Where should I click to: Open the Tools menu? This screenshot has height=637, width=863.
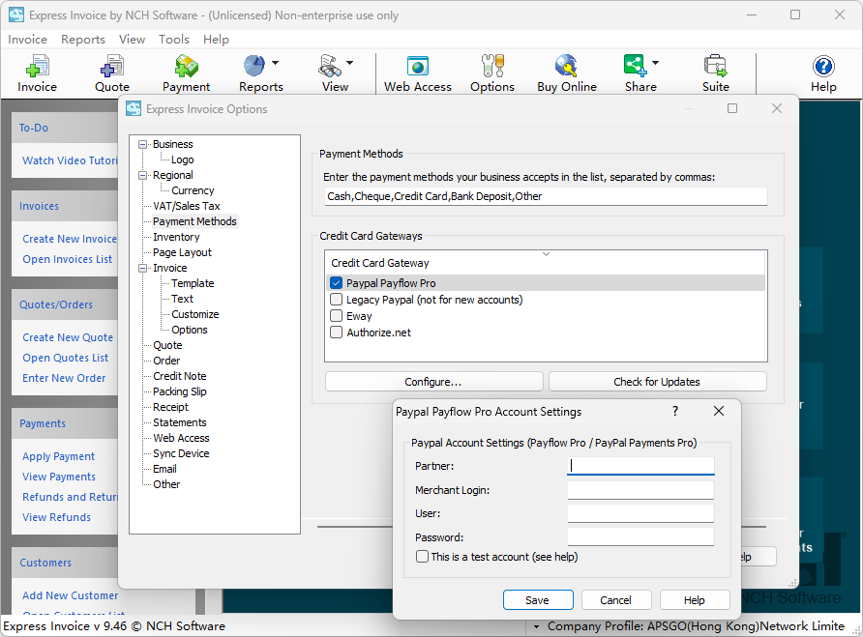pos(174,40)
